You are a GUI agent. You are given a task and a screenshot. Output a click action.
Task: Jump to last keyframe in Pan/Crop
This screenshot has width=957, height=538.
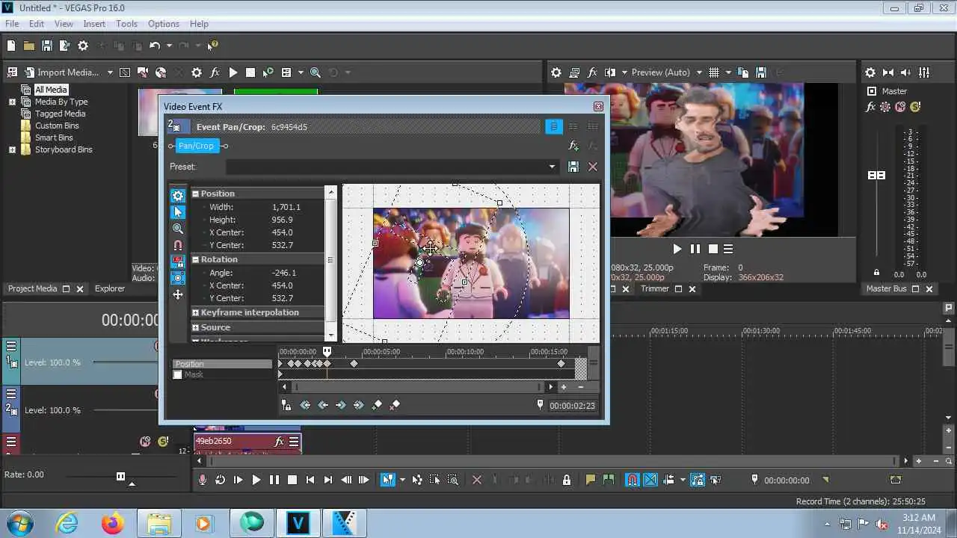[359, 405]
